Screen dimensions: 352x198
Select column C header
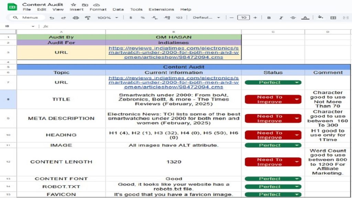[x=273, y=32]
